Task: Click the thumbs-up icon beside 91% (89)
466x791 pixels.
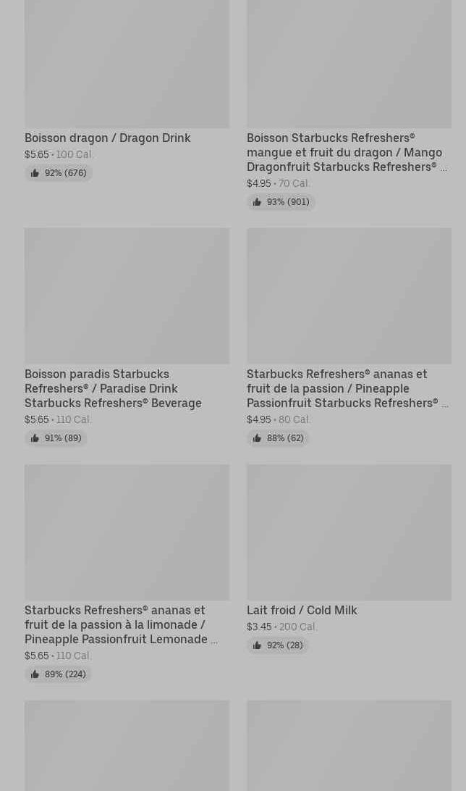Action: 35,438
